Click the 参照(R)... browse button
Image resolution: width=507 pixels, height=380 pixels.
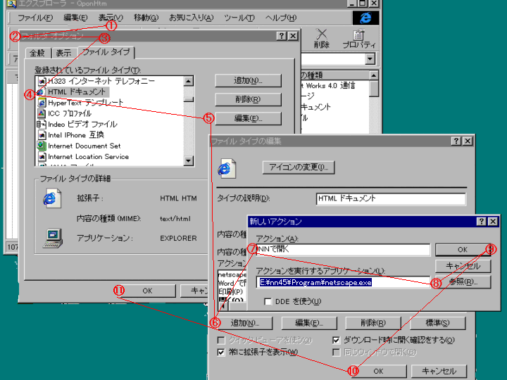pyautogui.click(x=463, y=281)
